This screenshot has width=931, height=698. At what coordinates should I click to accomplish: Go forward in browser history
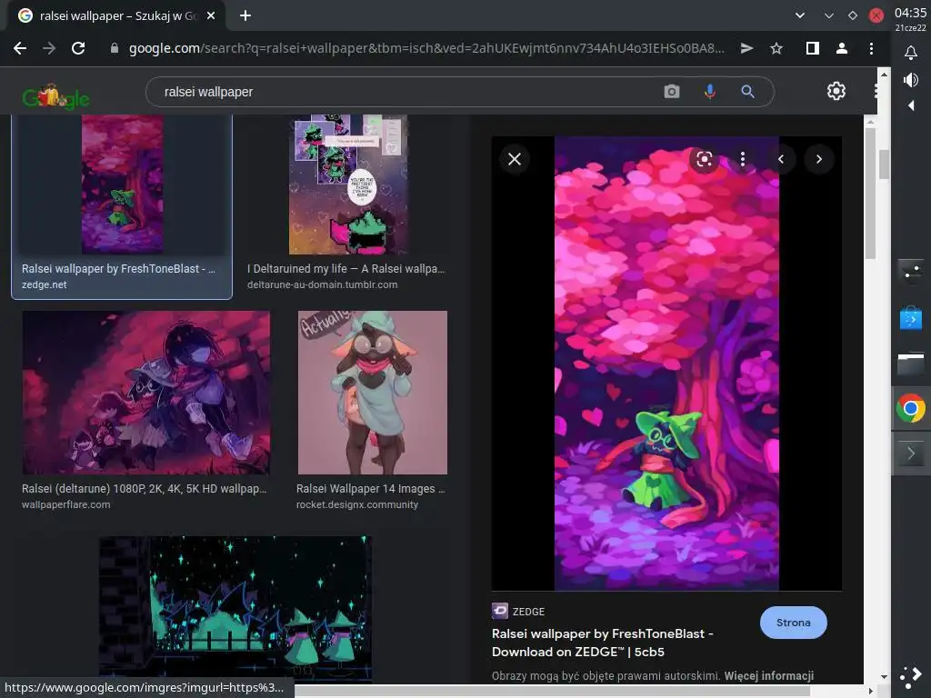[x=49, y=48]
